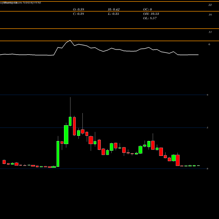
Task: Select the 'OH: 10.53' reading
Action: [x=151, y=14]
